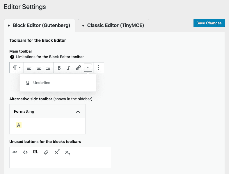Toggle italic in the main toolbar
The image size is (229, 174).
click(x=69, y=68)
